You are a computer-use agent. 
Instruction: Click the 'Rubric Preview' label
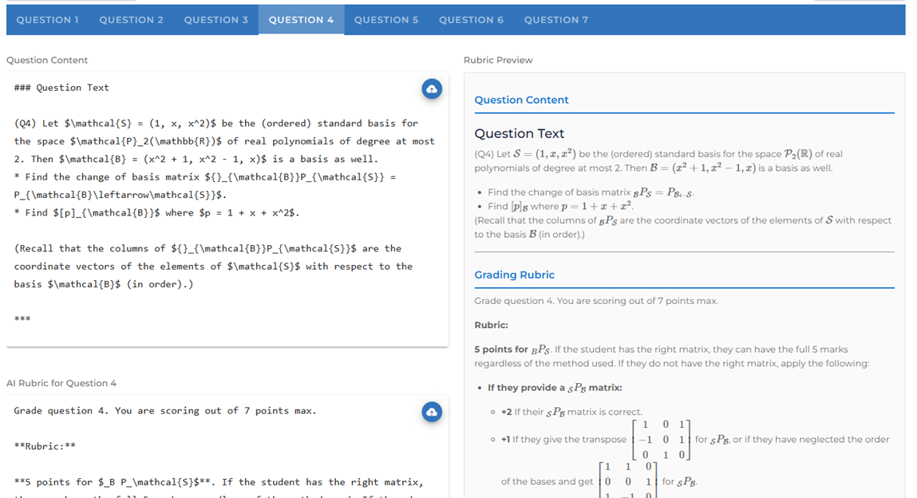coord(498,60)
